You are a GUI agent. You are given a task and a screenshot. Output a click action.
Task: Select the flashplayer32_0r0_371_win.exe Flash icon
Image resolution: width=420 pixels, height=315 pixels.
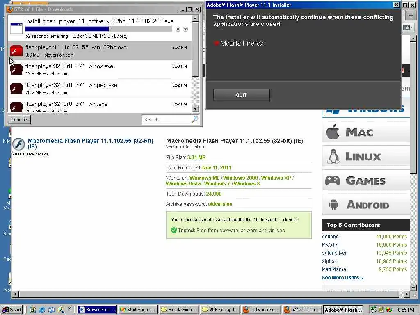(x=16, y=107)
